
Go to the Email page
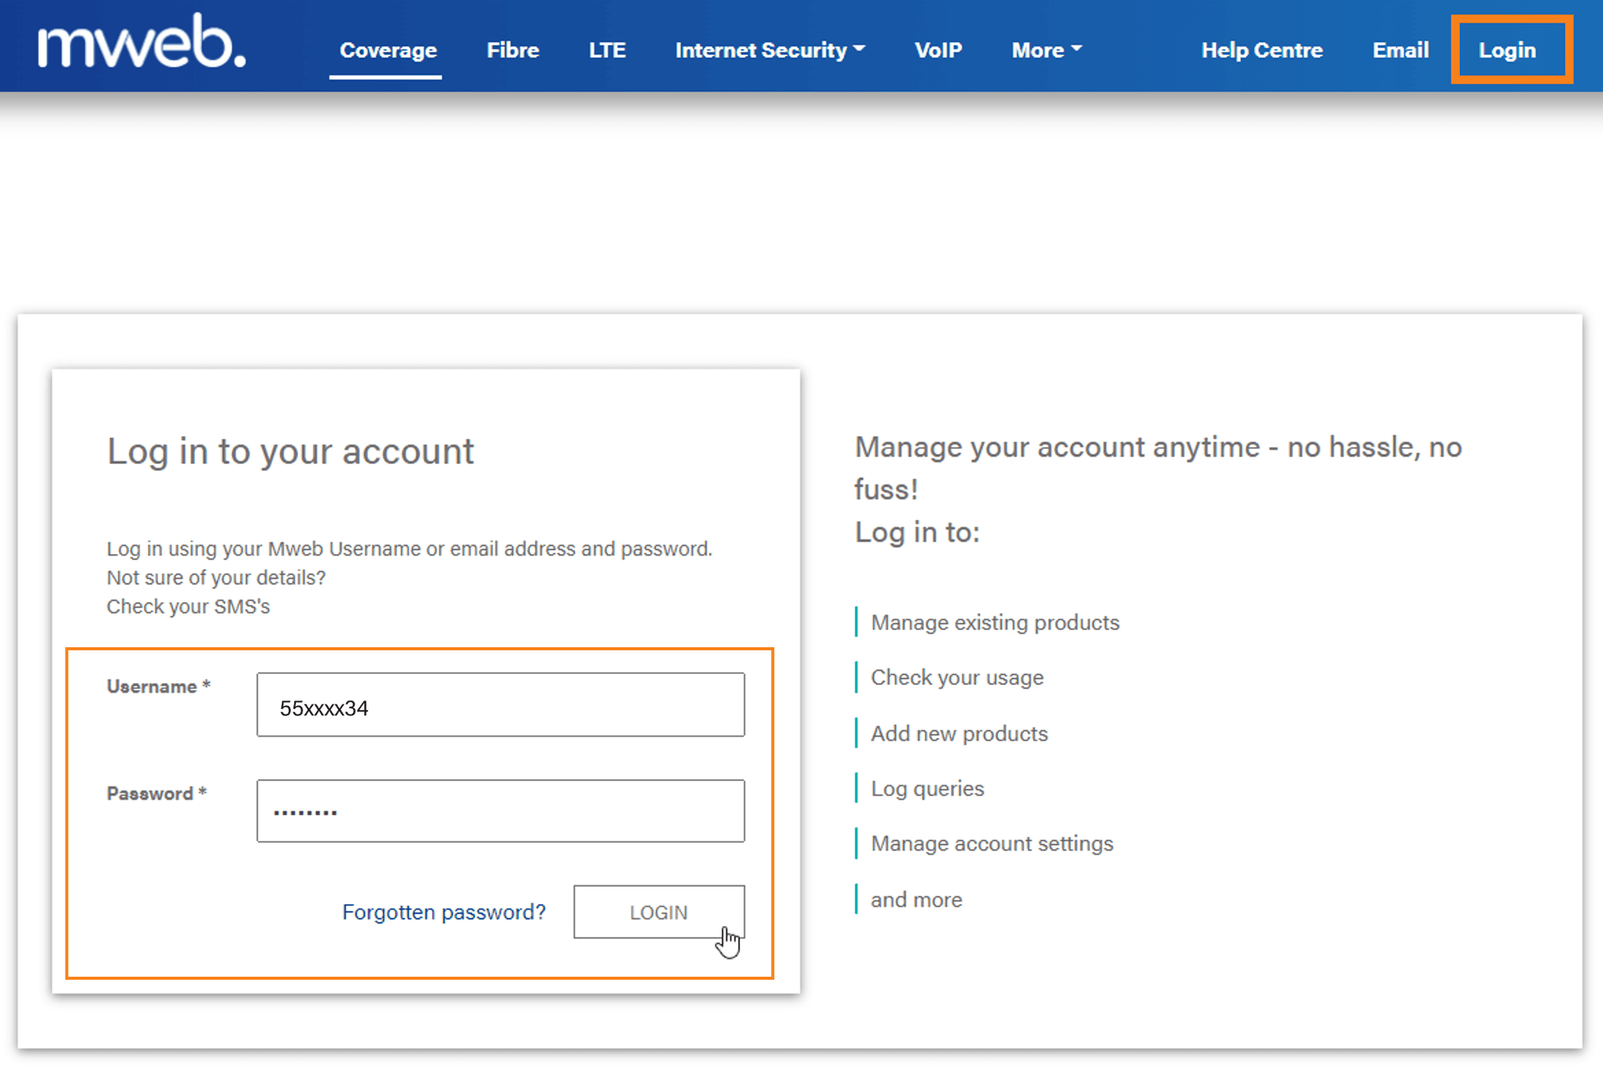click(1400, 49)
